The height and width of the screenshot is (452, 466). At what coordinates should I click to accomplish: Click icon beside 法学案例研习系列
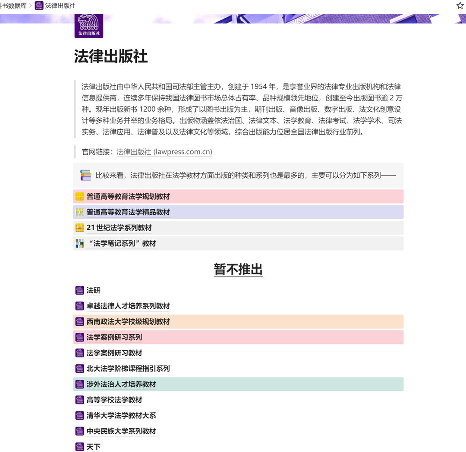point(80,337)
